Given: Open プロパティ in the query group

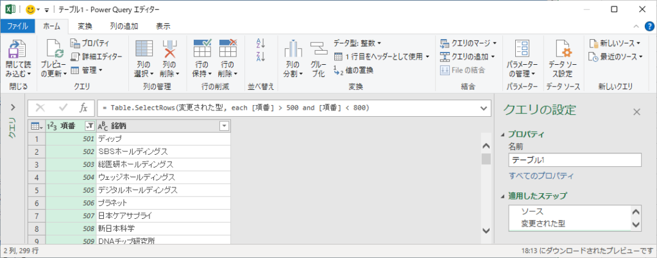Looking at the screenshot, I should [x=90, y=43].
